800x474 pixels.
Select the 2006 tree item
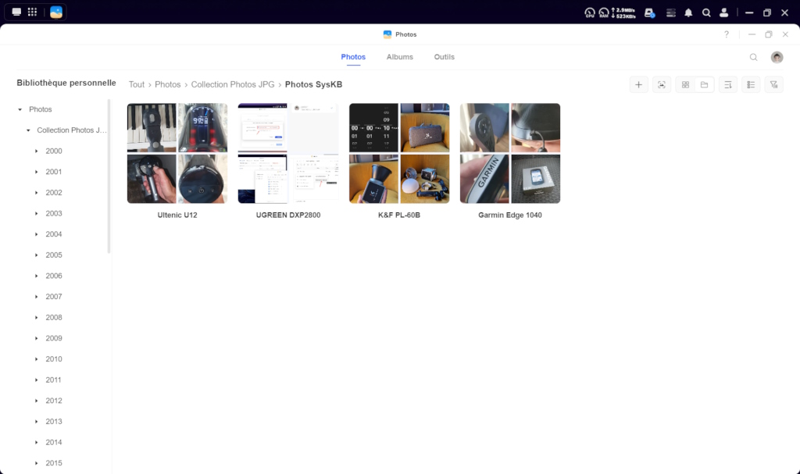(54, 276)
